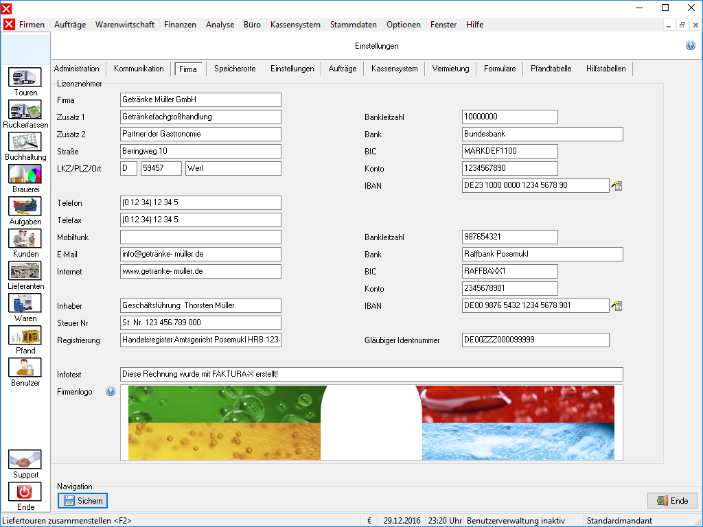This screenshot has width=703, height=527.
Task: Open the Kassensystem menu
Action: [295, 25]
